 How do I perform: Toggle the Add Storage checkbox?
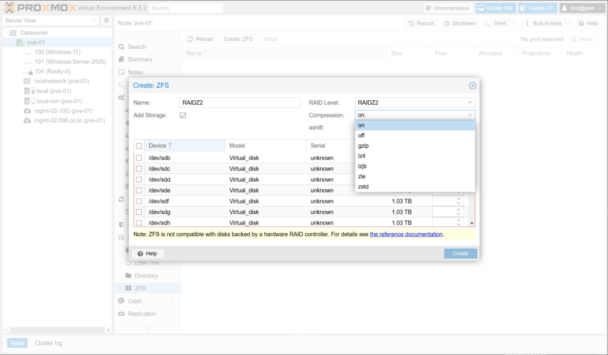[x=183, y=115]
